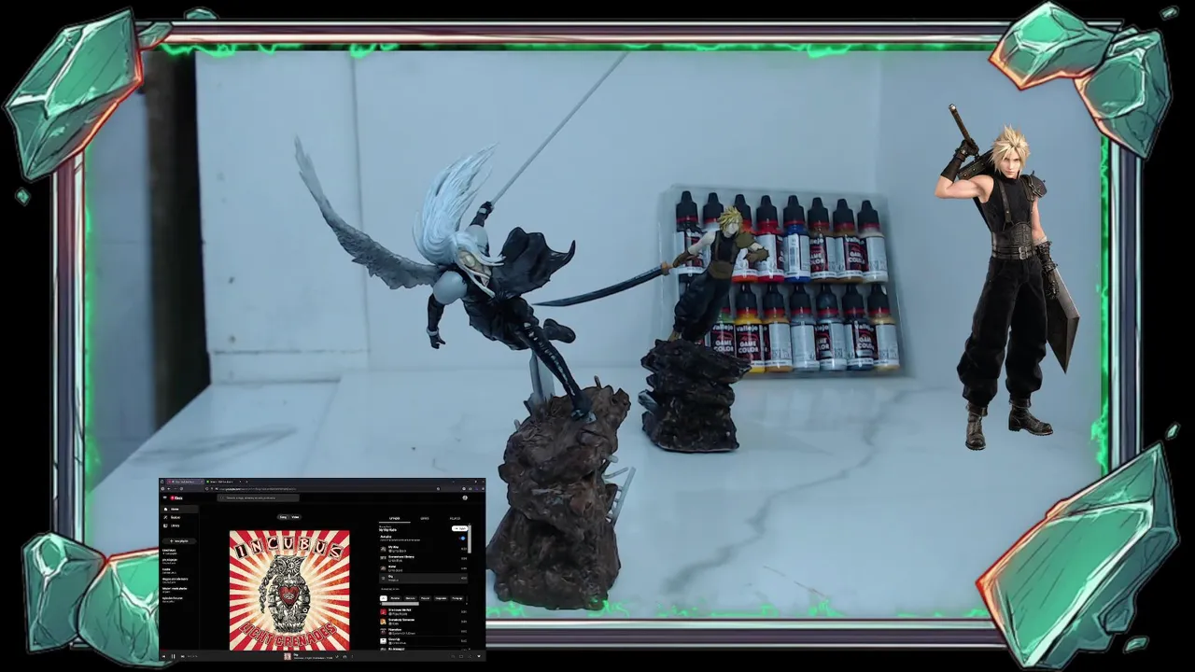Save the current queue as playlist
1195x672 pixels.
(459, 528)
